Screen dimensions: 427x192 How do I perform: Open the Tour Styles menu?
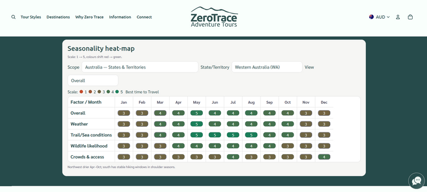coord(31,17)
